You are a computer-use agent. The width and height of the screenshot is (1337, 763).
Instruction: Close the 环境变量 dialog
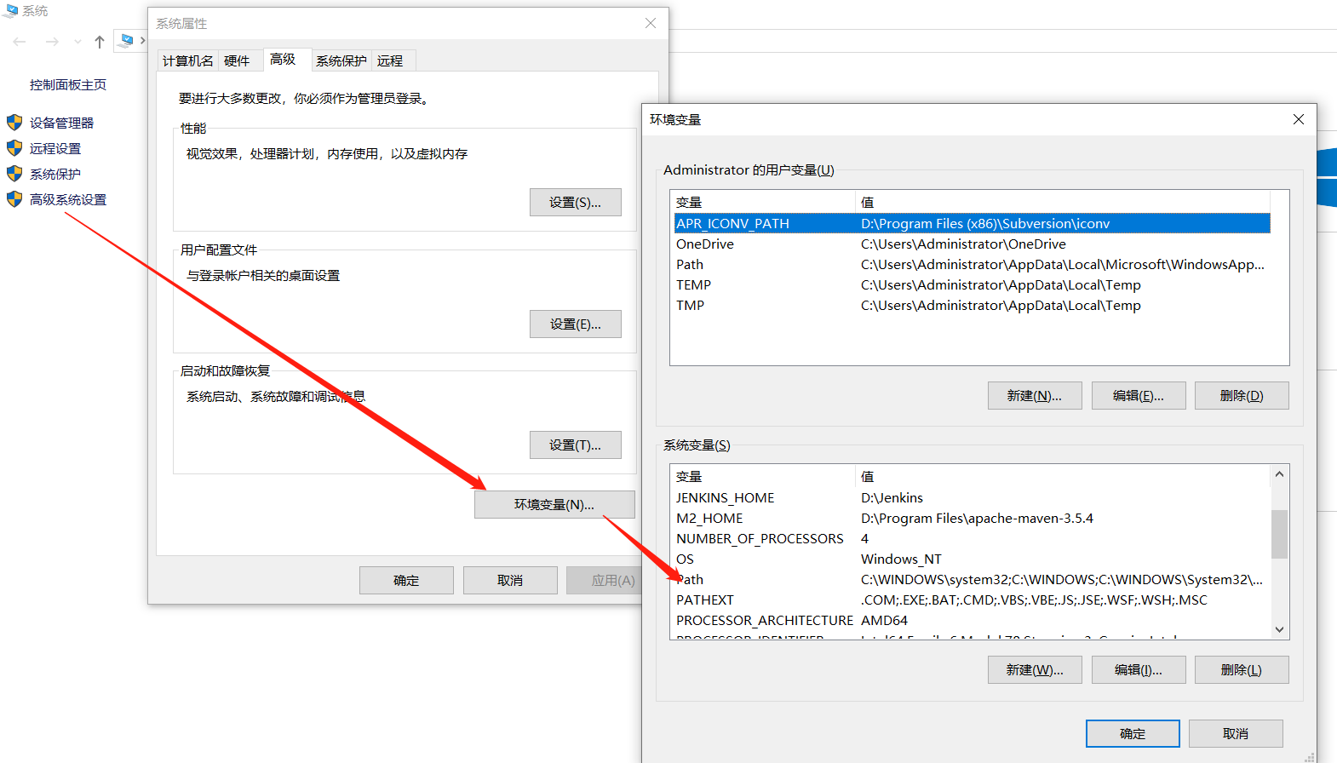coord(1299,119)
